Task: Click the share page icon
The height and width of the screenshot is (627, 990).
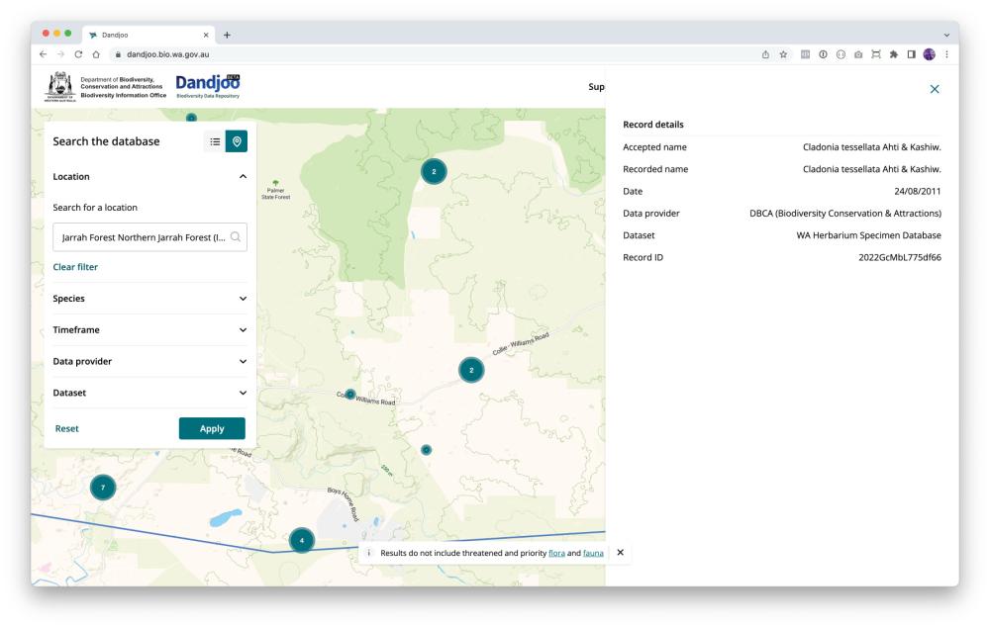Action: [765, 54]
